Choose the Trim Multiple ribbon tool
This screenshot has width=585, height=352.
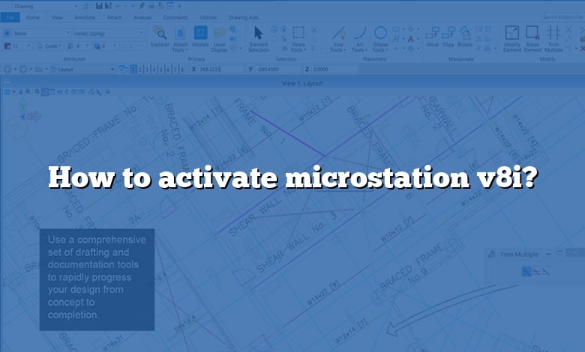point(553,39)
